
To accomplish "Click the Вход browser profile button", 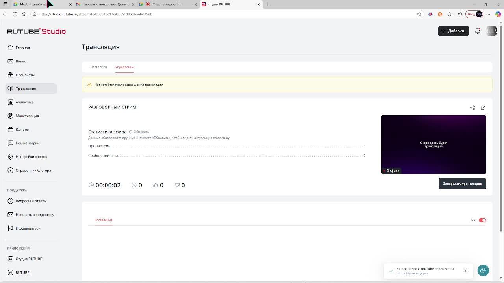I will coord(474,14).
